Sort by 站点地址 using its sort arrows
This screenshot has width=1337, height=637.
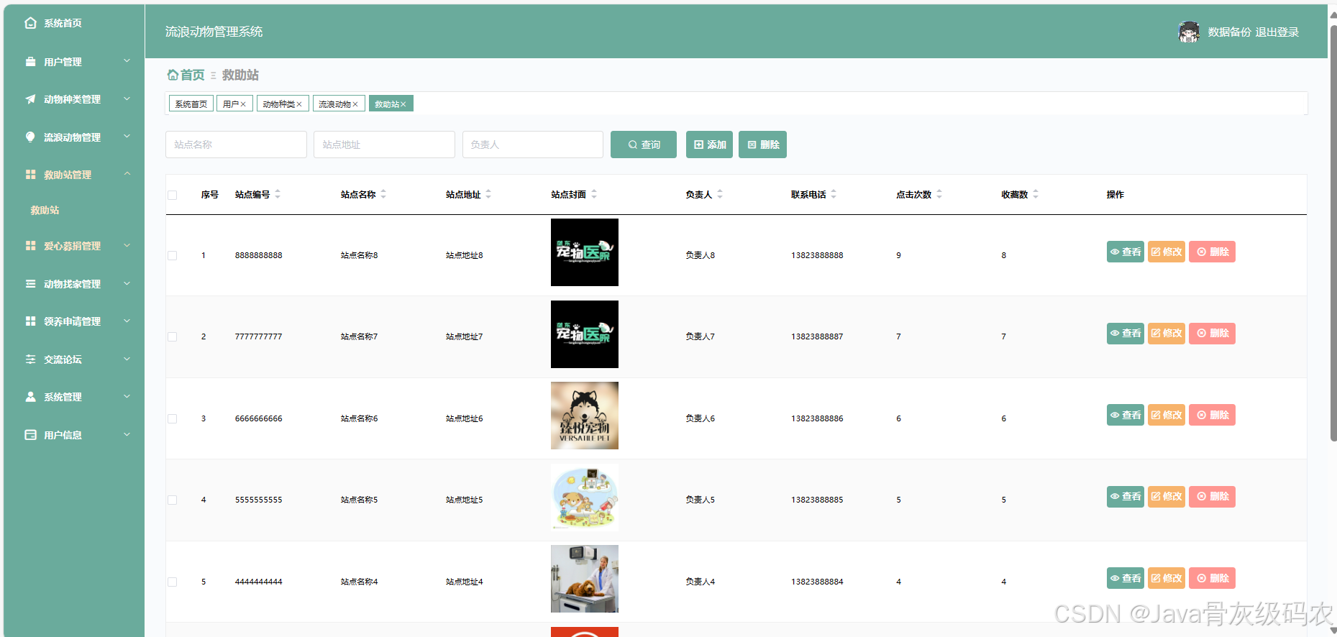coord(488,194)
